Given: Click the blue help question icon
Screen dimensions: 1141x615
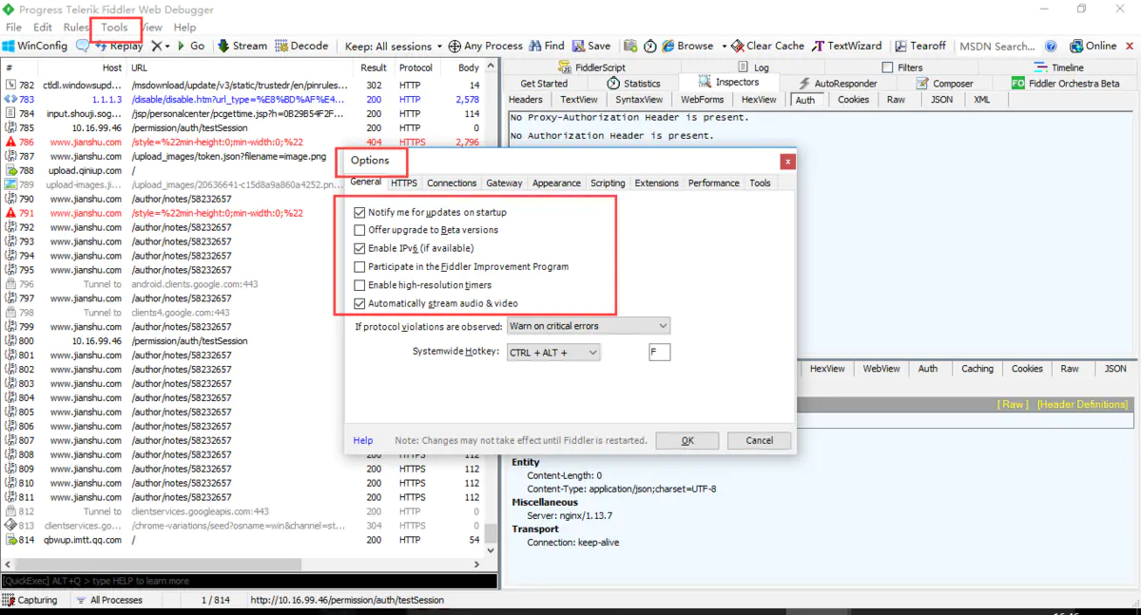Looking at the screenshot, I should click(1051, 46).
